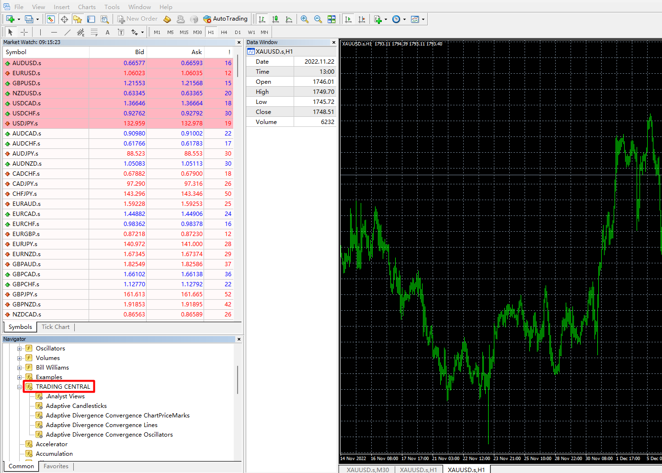Select the Adaptive Candlesticks indicator
The width and height of the screenshot is (662, 473).
coord(76,406)
